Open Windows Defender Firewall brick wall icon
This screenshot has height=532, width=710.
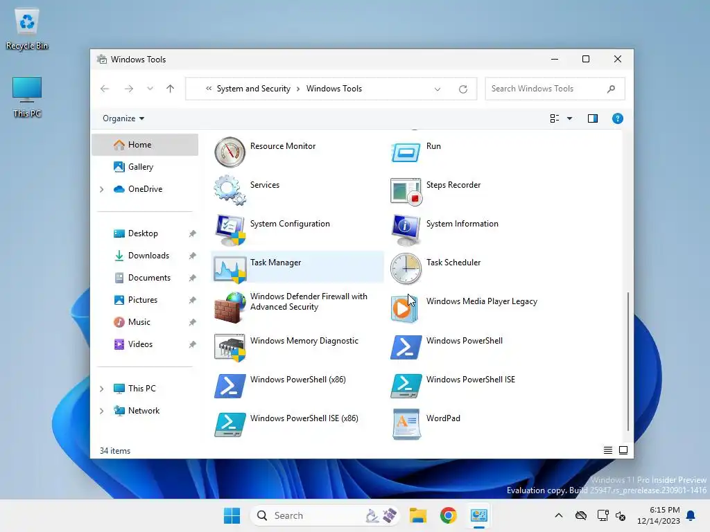230,308
